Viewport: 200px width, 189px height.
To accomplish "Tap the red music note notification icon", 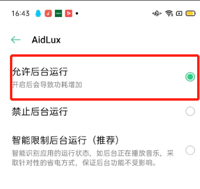I will 48,13.
